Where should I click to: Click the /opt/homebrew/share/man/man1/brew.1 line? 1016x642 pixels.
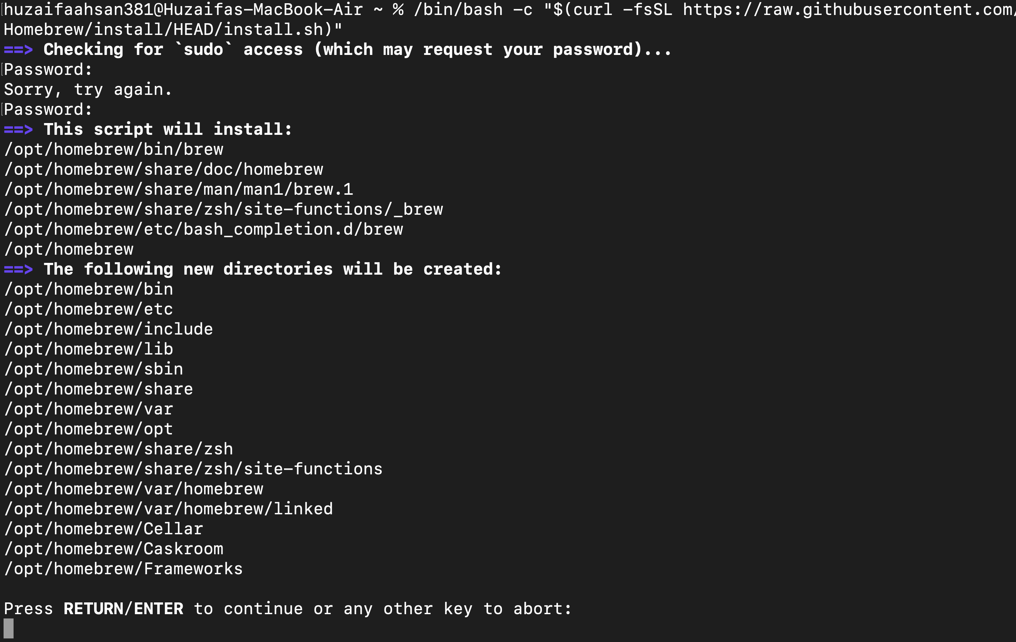(x=178, y=189)
